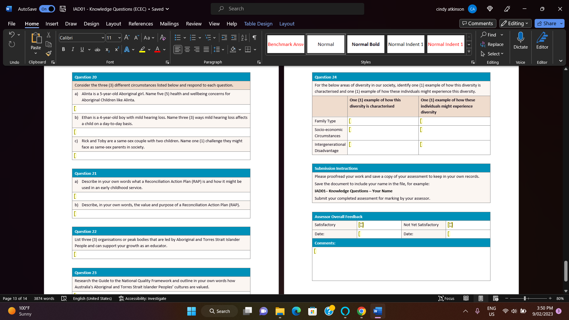Apply the Normal Bold style
This screenshot has height=320, width=569.
tap(365, 44)
